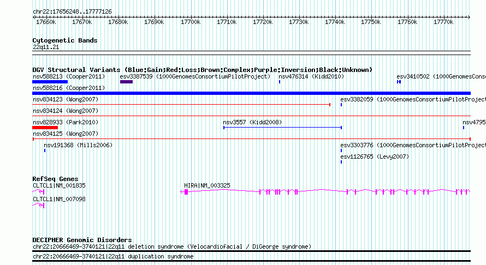Viewport: 486px width, 265px height.
Task: Open the nsv834123 (Wong2007) label
Action: 66,99
